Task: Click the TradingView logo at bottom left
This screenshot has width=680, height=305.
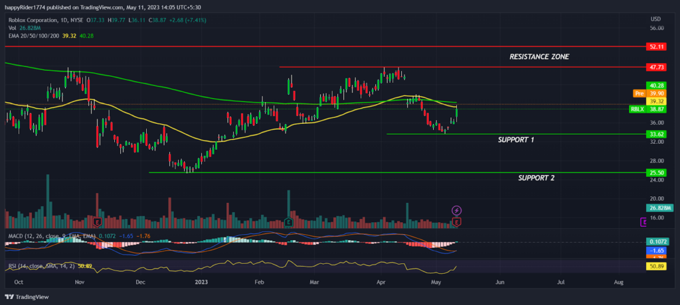Action: coord(27,297)
